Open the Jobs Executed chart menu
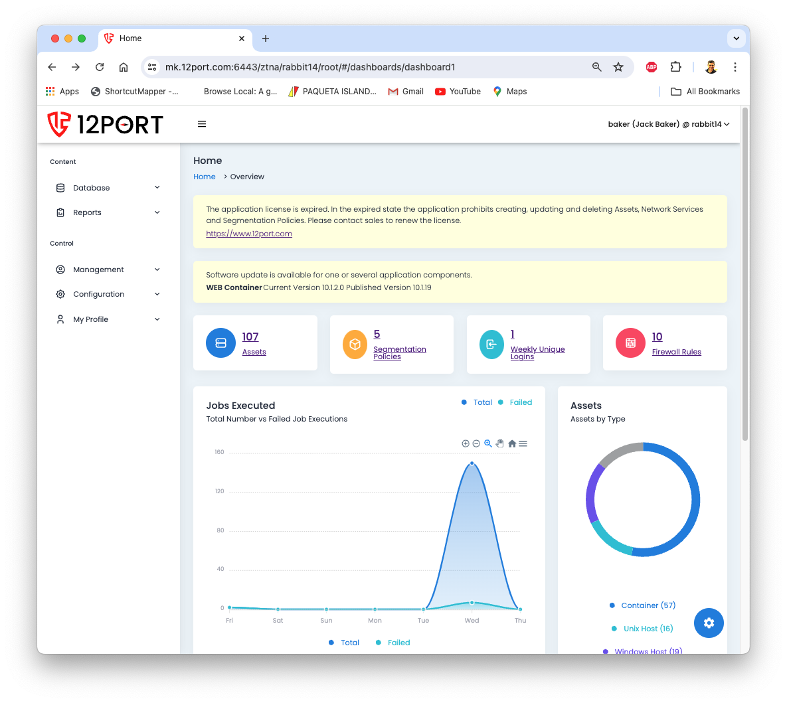The image size is (787, 703). pyautogui.click(x=523, y=443)
